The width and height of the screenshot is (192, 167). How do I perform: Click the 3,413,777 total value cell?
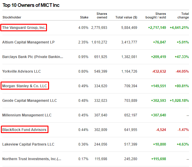click(x=129, y=42)
